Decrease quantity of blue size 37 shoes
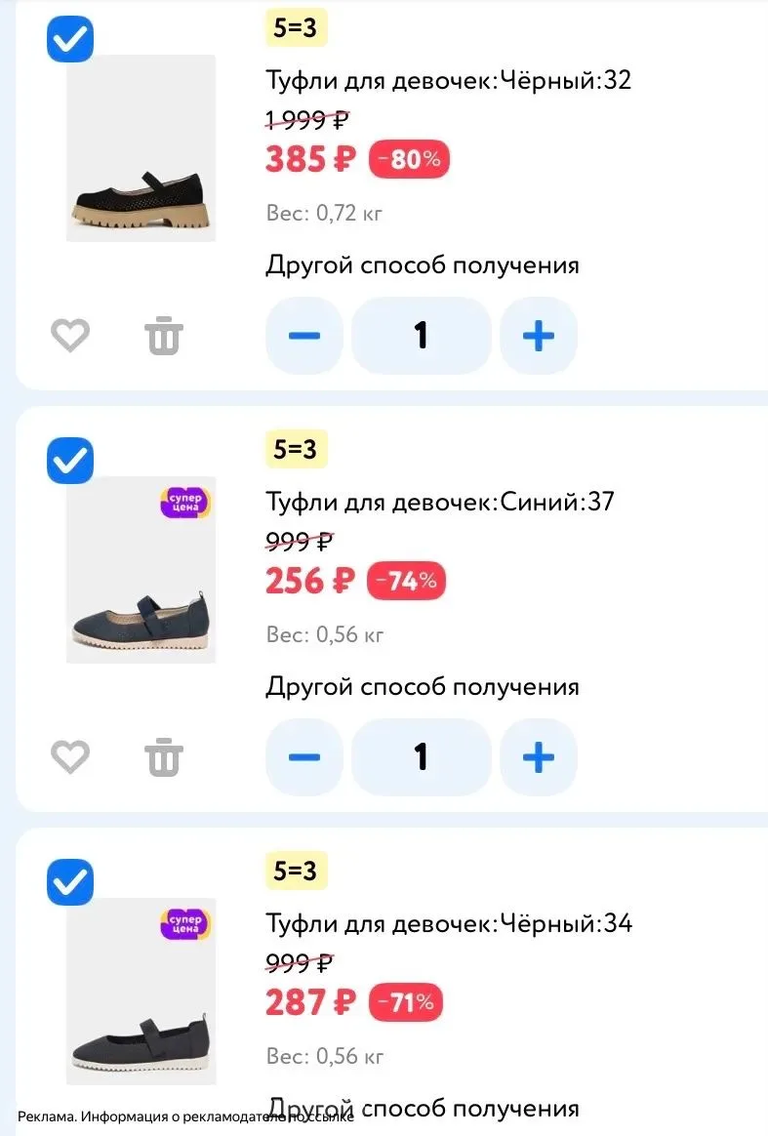This screenshot has height=1136, width=768. (x=304, y=757)
